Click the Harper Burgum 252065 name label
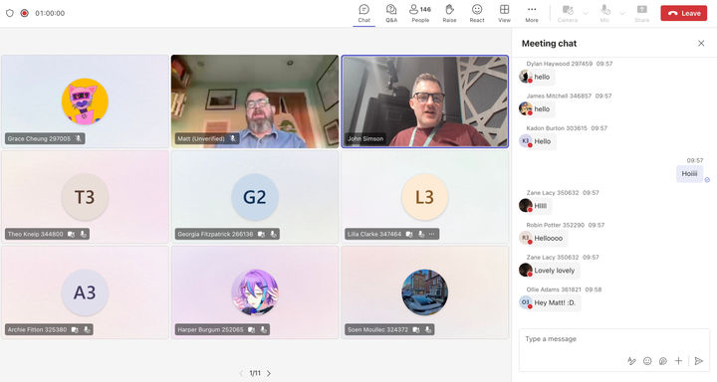Image resolution: width=717 pixels, height=382 pixels. (210, 329)
